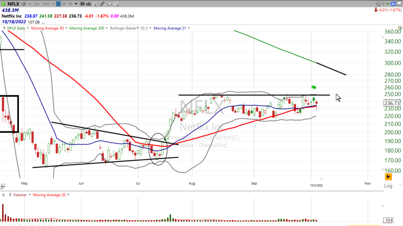
Task: Click the 10/5/2022 date marker on time axis
Action: click(x=317, y=185)
